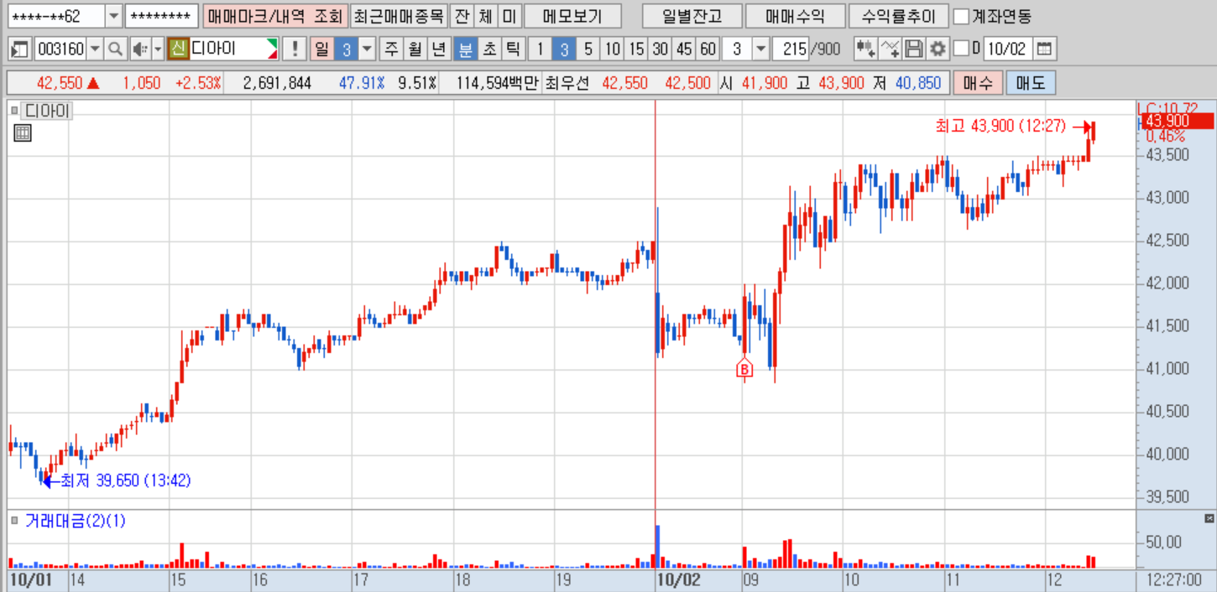Click the exclamation mark info icon
The width and height of the screenshot is (1217, 592).
[294, 49]
